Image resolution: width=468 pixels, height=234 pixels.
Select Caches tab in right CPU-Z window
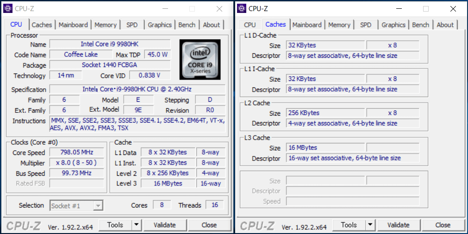(275, 24)
